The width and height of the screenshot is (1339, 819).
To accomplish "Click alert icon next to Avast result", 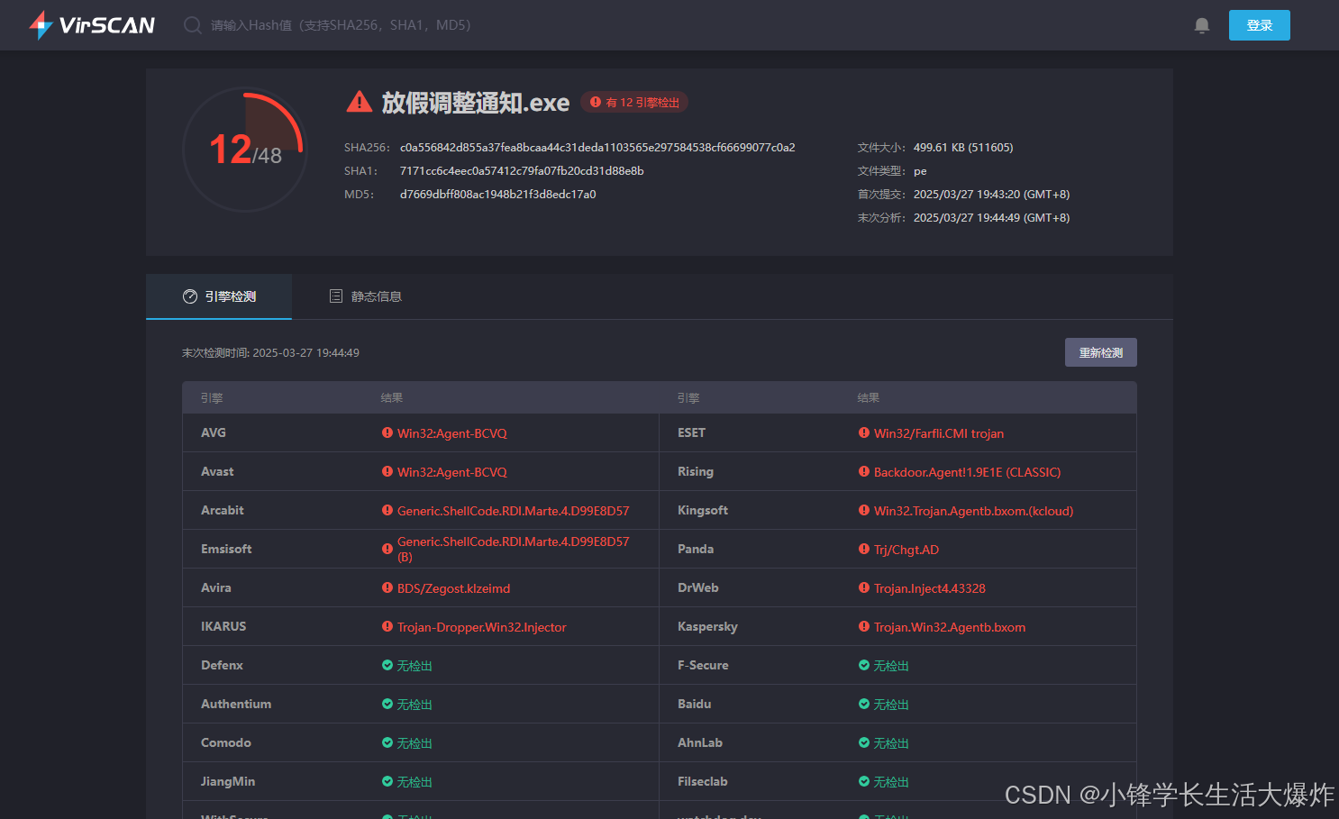I will 387,471.
